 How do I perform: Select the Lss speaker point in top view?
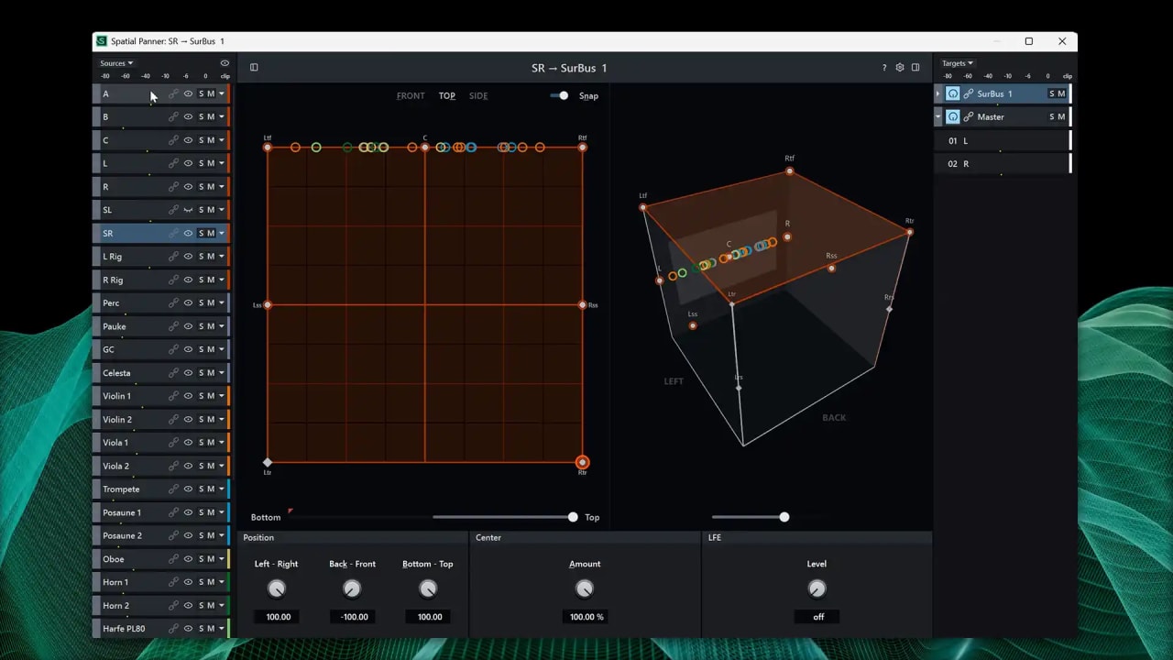268,304
